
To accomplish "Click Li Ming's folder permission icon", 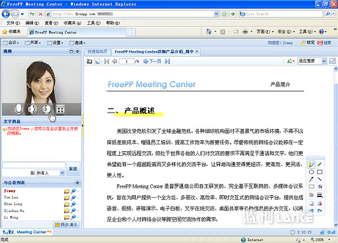I will click(x=67, y=217).
